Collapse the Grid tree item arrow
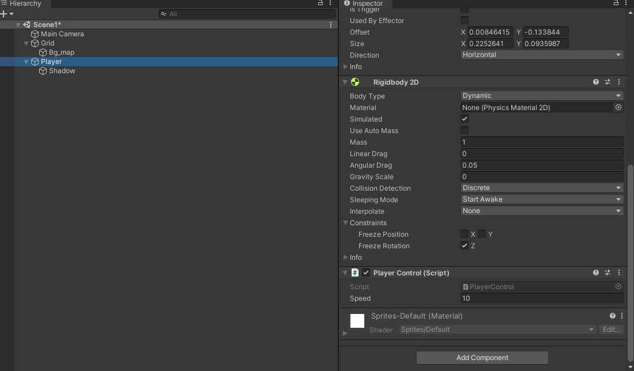 pos(27,43)
